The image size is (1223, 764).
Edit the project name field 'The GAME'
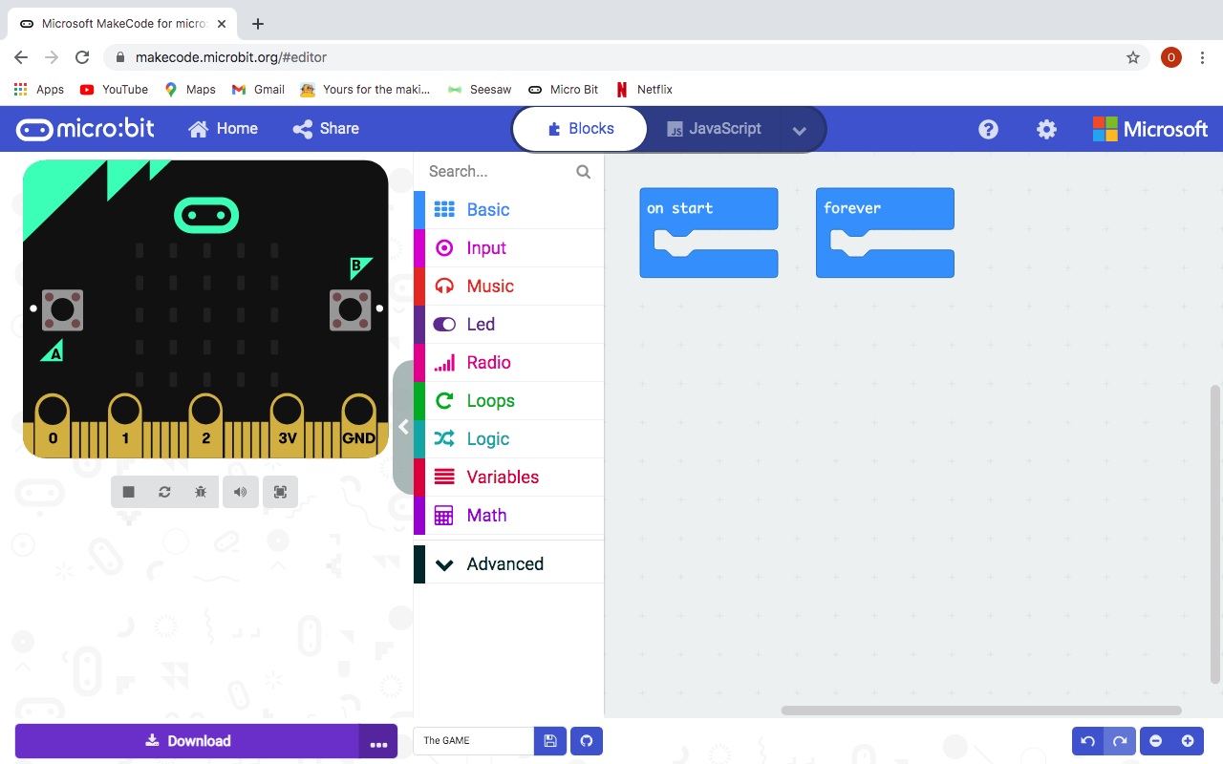[x=473, y=741]
